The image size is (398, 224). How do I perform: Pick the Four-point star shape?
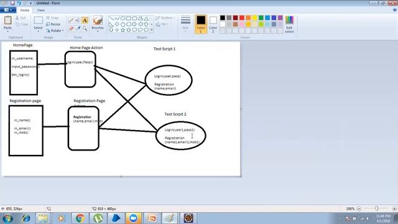[117, 30]
